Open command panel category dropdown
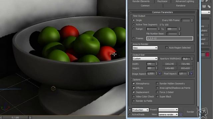This screenshot has height=119, width=213. 206,13
